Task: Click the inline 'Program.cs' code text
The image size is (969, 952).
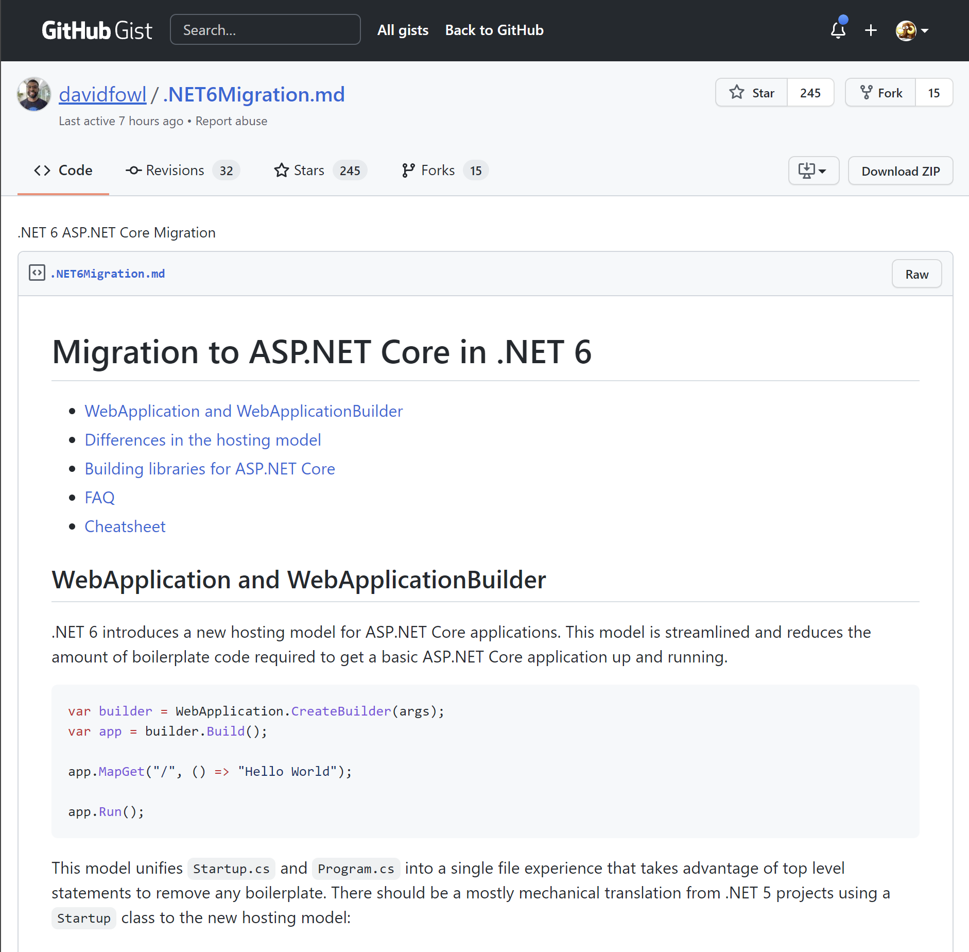Action: click(x=356, y=869)
